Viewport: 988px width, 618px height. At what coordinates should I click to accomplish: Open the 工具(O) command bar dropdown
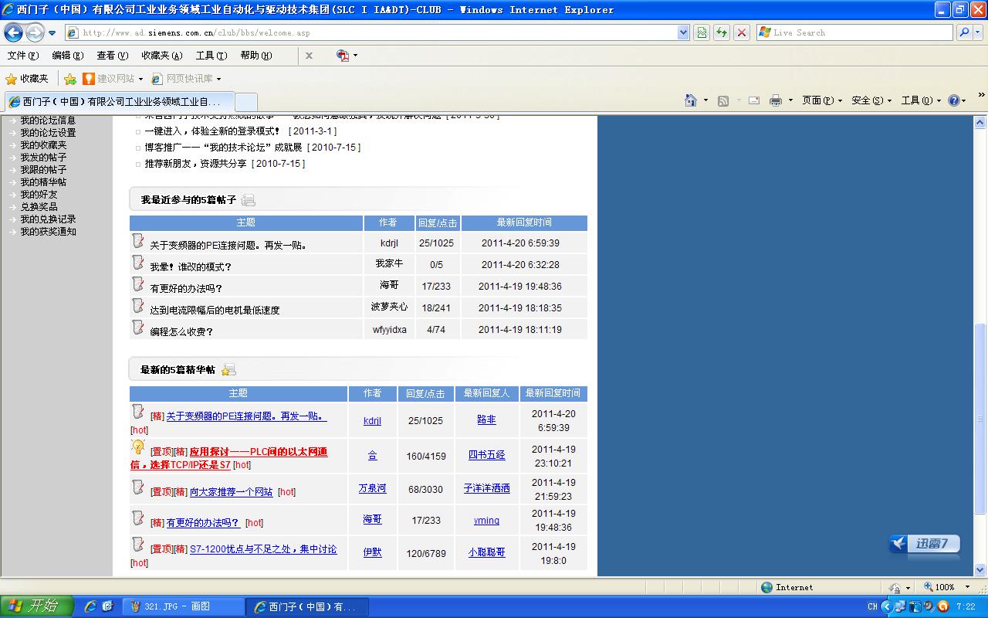921,100
